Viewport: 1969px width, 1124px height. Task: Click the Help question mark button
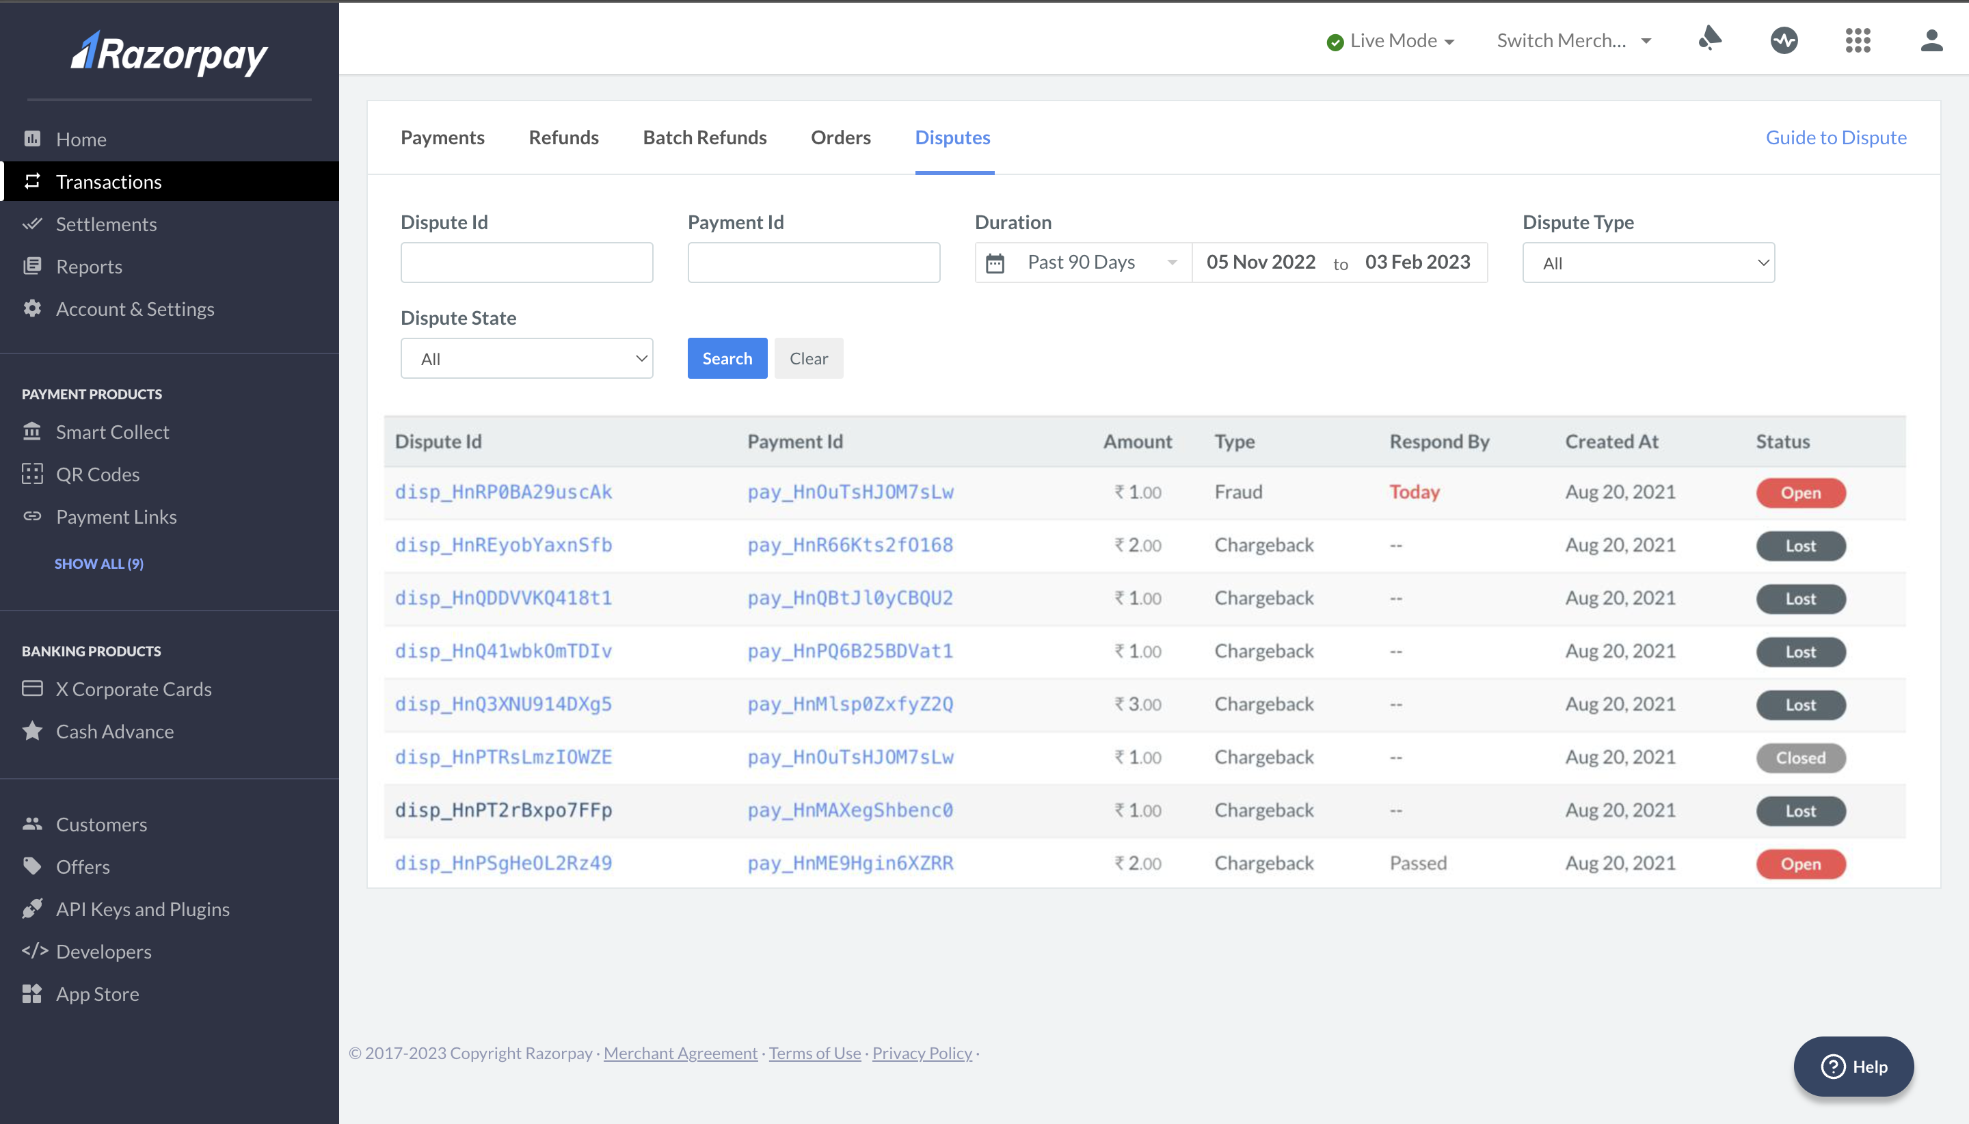tap(1853, 1066)
